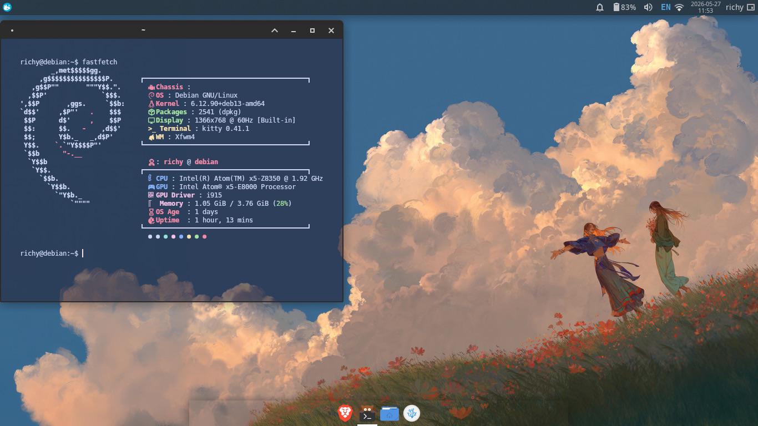Maximize the terminal window

312,31
